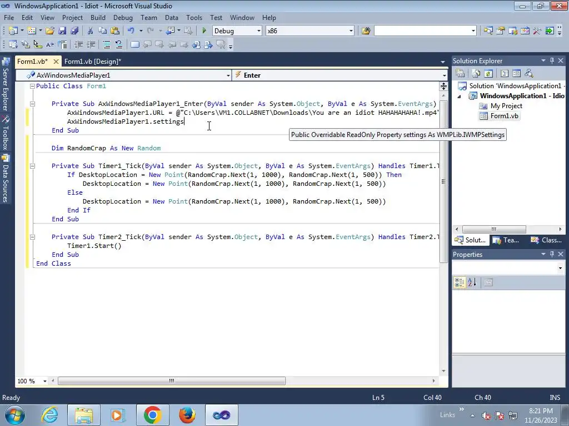Click the New Project toolbar icon
Viewport: 569px width, 426px height.
click(13, 31)
